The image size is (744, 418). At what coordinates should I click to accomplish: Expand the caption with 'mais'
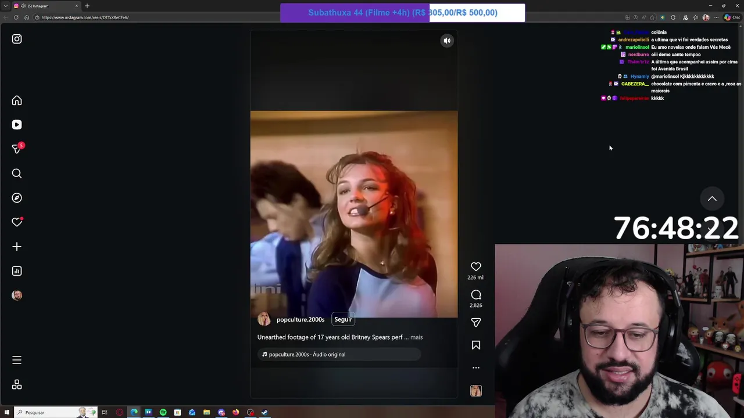coord(416,337)
